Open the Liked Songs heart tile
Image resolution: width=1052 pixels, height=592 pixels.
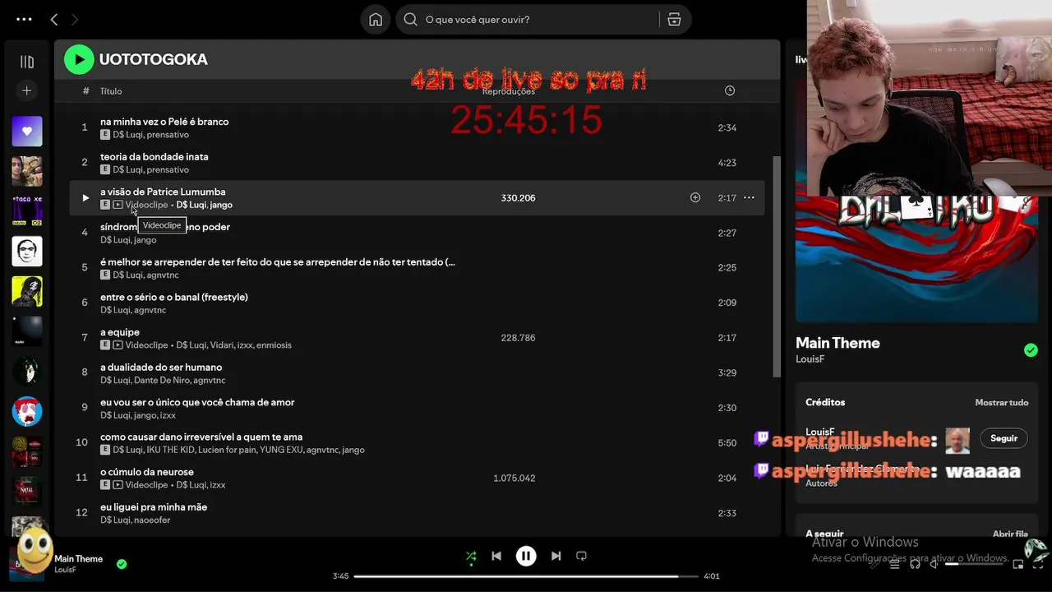click(x=27, y=132)
